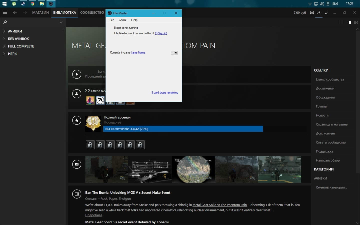Go forward in Steam navigation
360x225 pixels.
[x=25, y=12]
